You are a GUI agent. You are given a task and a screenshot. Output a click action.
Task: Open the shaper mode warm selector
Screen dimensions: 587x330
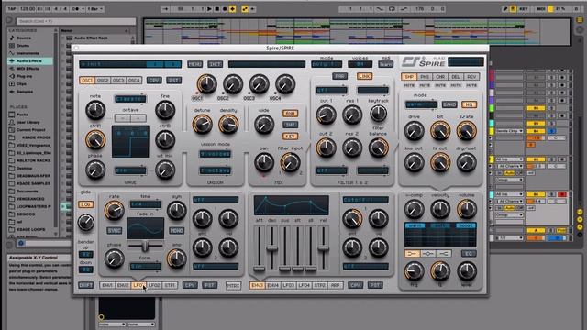tap(421, 104)
